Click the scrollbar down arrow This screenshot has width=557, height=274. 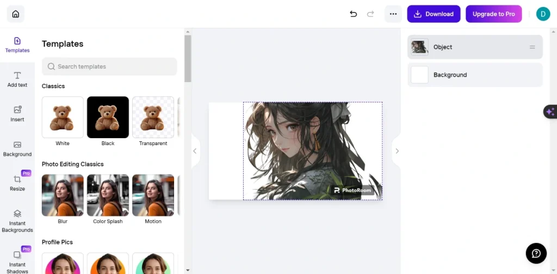click(x=188, y=270)
